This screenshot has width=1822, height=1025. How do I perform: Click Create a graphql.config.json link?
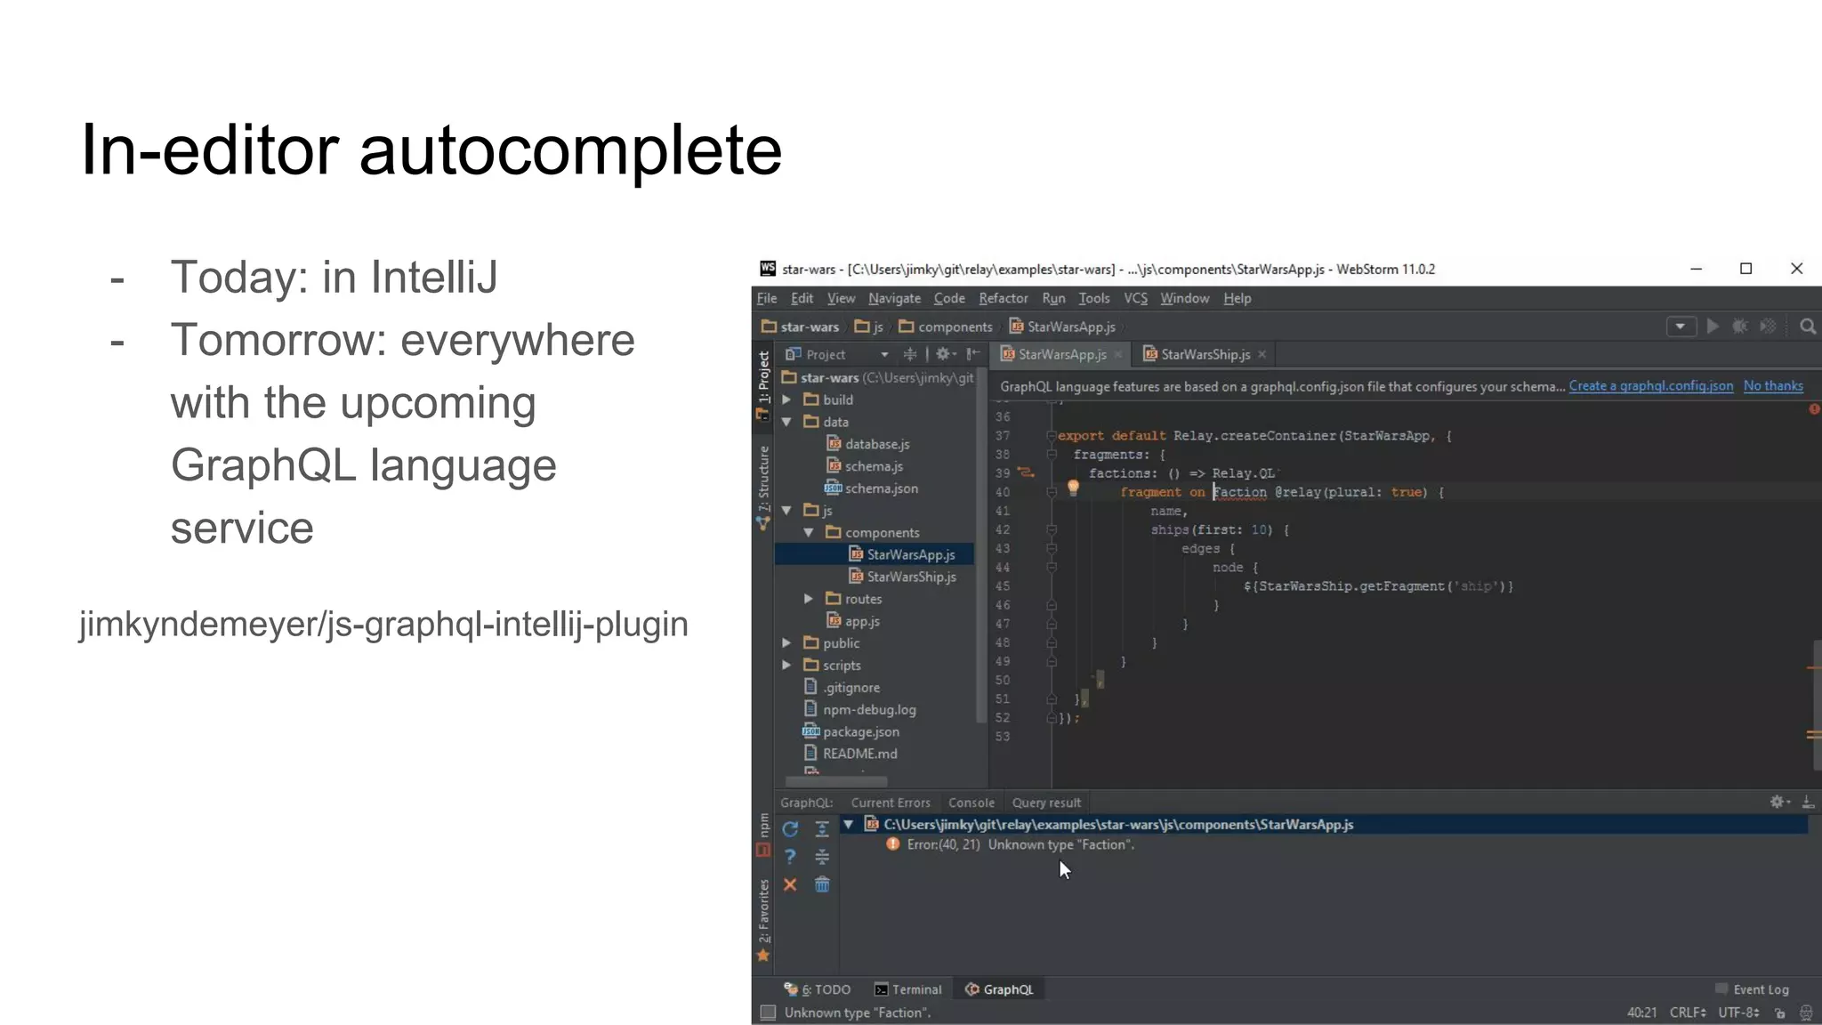(x=1650, y=386)
